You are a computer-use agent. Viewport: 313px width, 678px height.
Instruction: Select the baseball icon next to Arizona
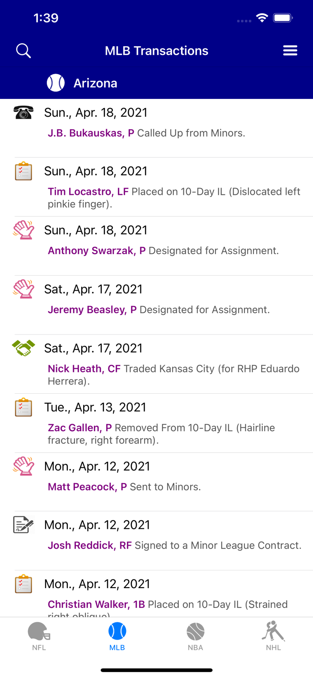click(x=56, y=83)
